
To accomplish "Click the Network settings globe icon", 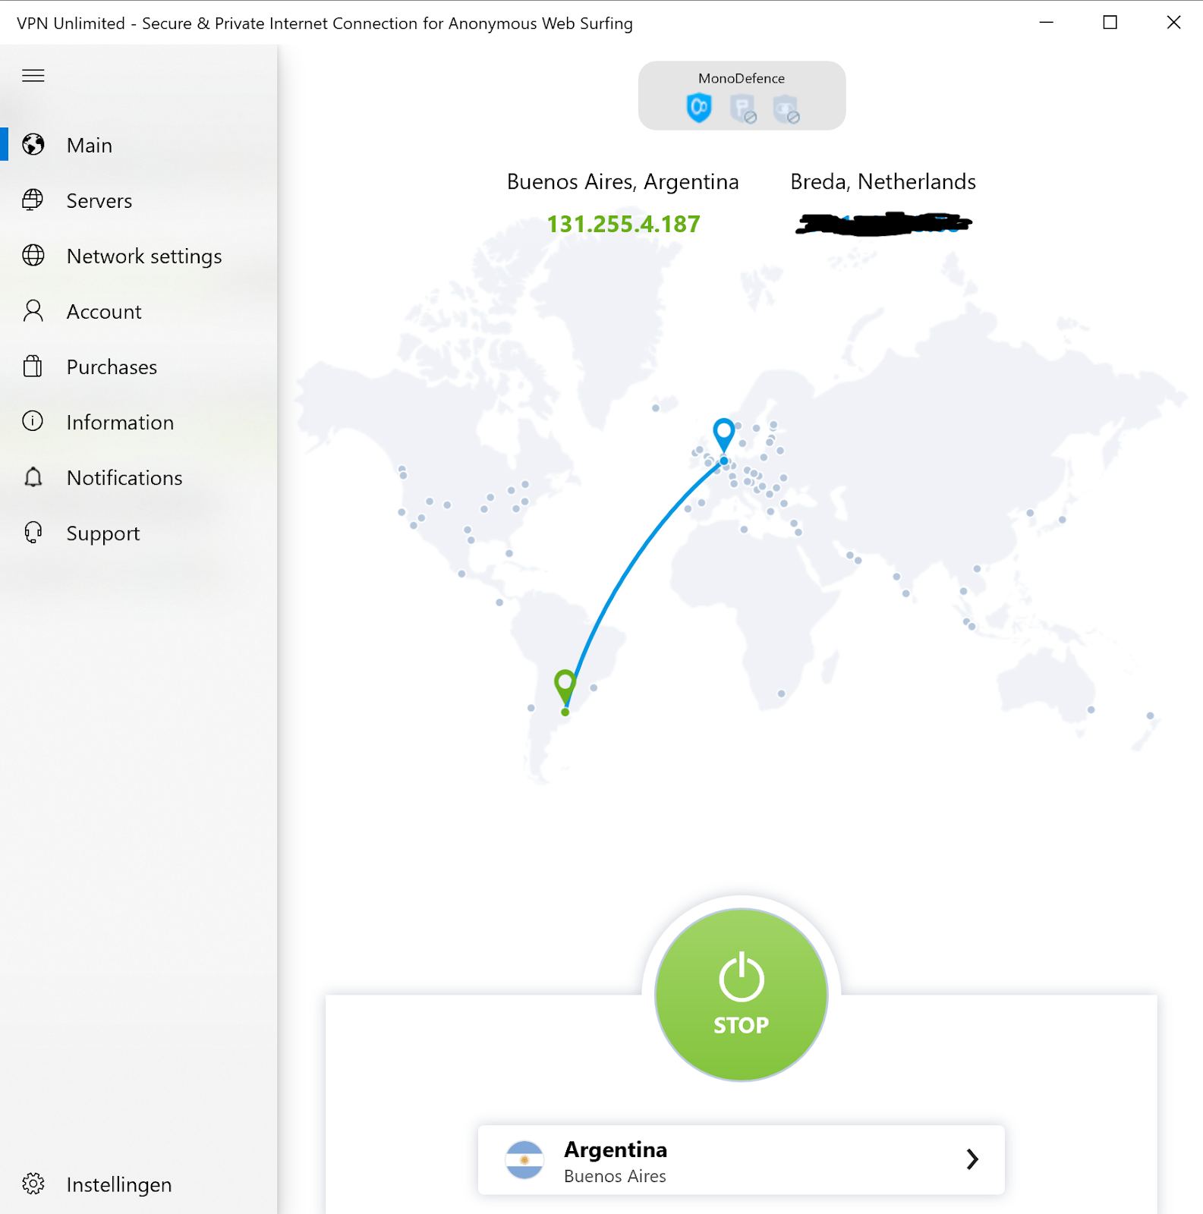I will coord(33,256).
